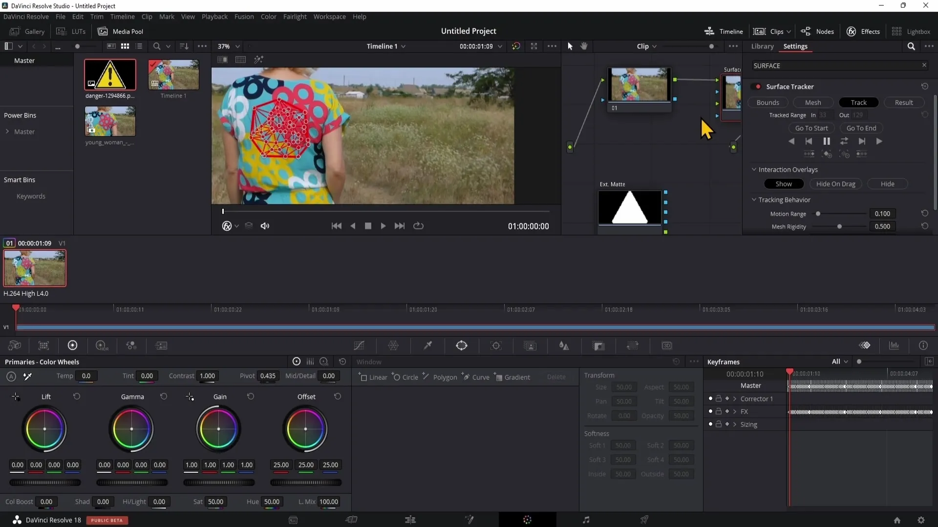938x527 pixels.
Task: Click the curve mask tool icon
Action: point(468,378)
